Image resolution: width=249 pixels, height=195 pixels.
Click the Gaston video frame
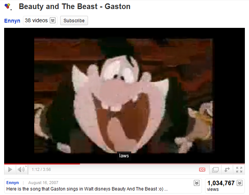click(124, 96)
